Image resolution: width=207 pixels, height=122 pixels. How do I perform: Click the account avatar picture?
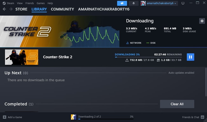pos(143,3)
